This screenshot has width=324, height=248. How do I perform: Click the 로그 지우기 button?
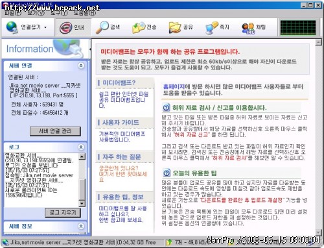[x=63, y=213]
